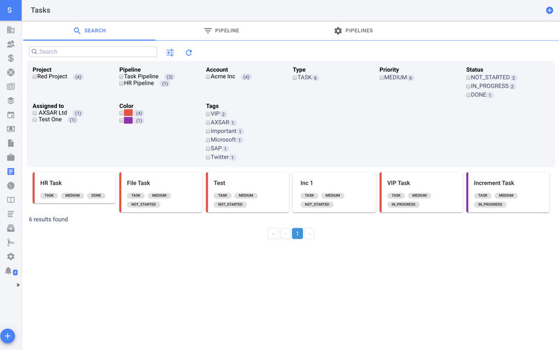Open the settings gear in sidebar

point(10,257)
